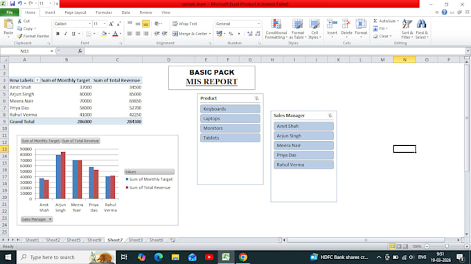Click the Fill Color bucket icon

[104, 34]
